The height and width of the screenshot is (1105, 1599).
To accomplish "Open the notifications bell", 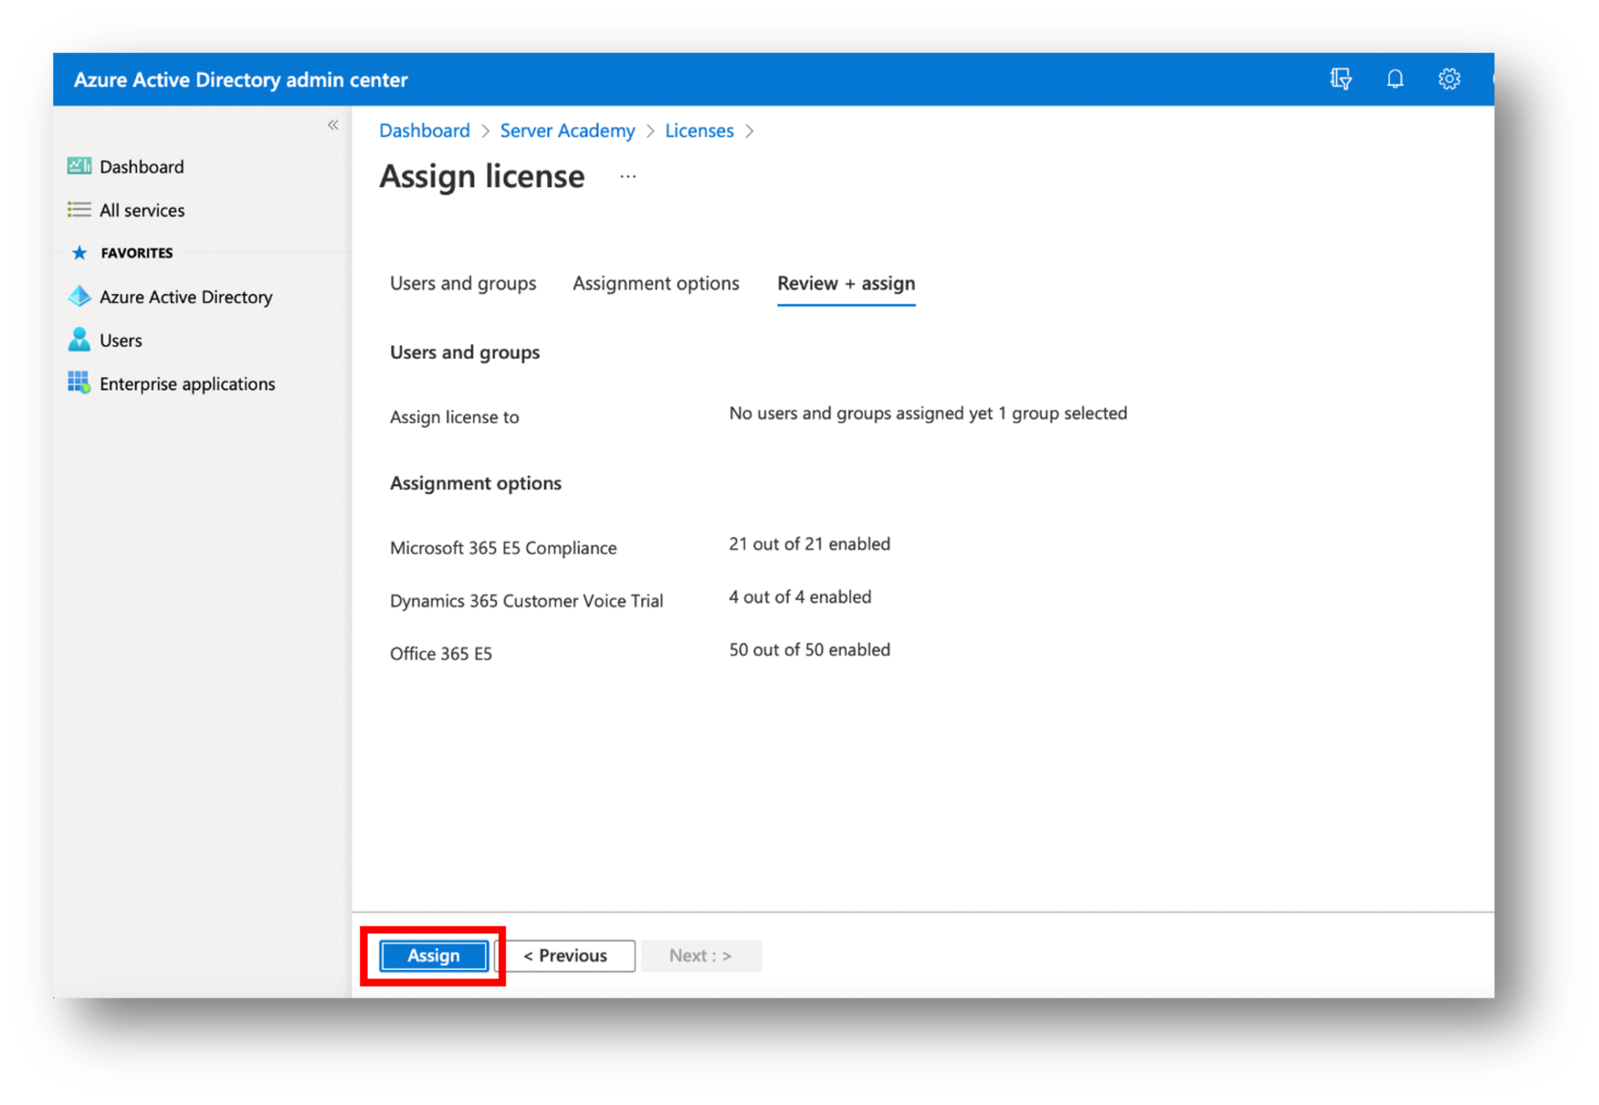I will click(1394, 79).
